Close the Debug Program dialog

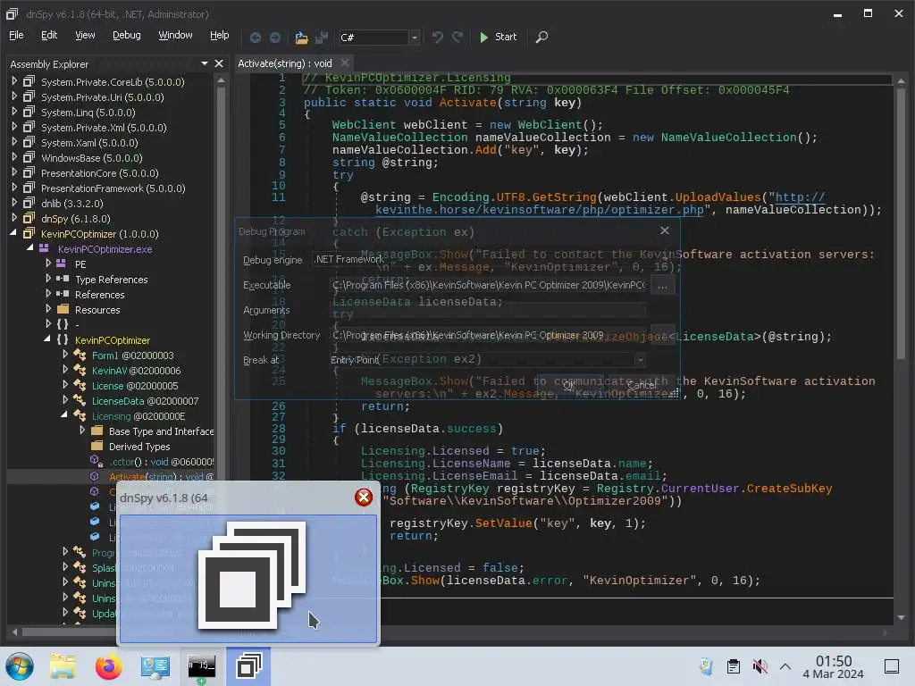tap(664, 230)
